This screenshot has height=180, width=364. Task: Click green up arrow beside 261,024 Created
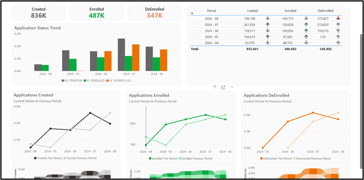point(267,24)
